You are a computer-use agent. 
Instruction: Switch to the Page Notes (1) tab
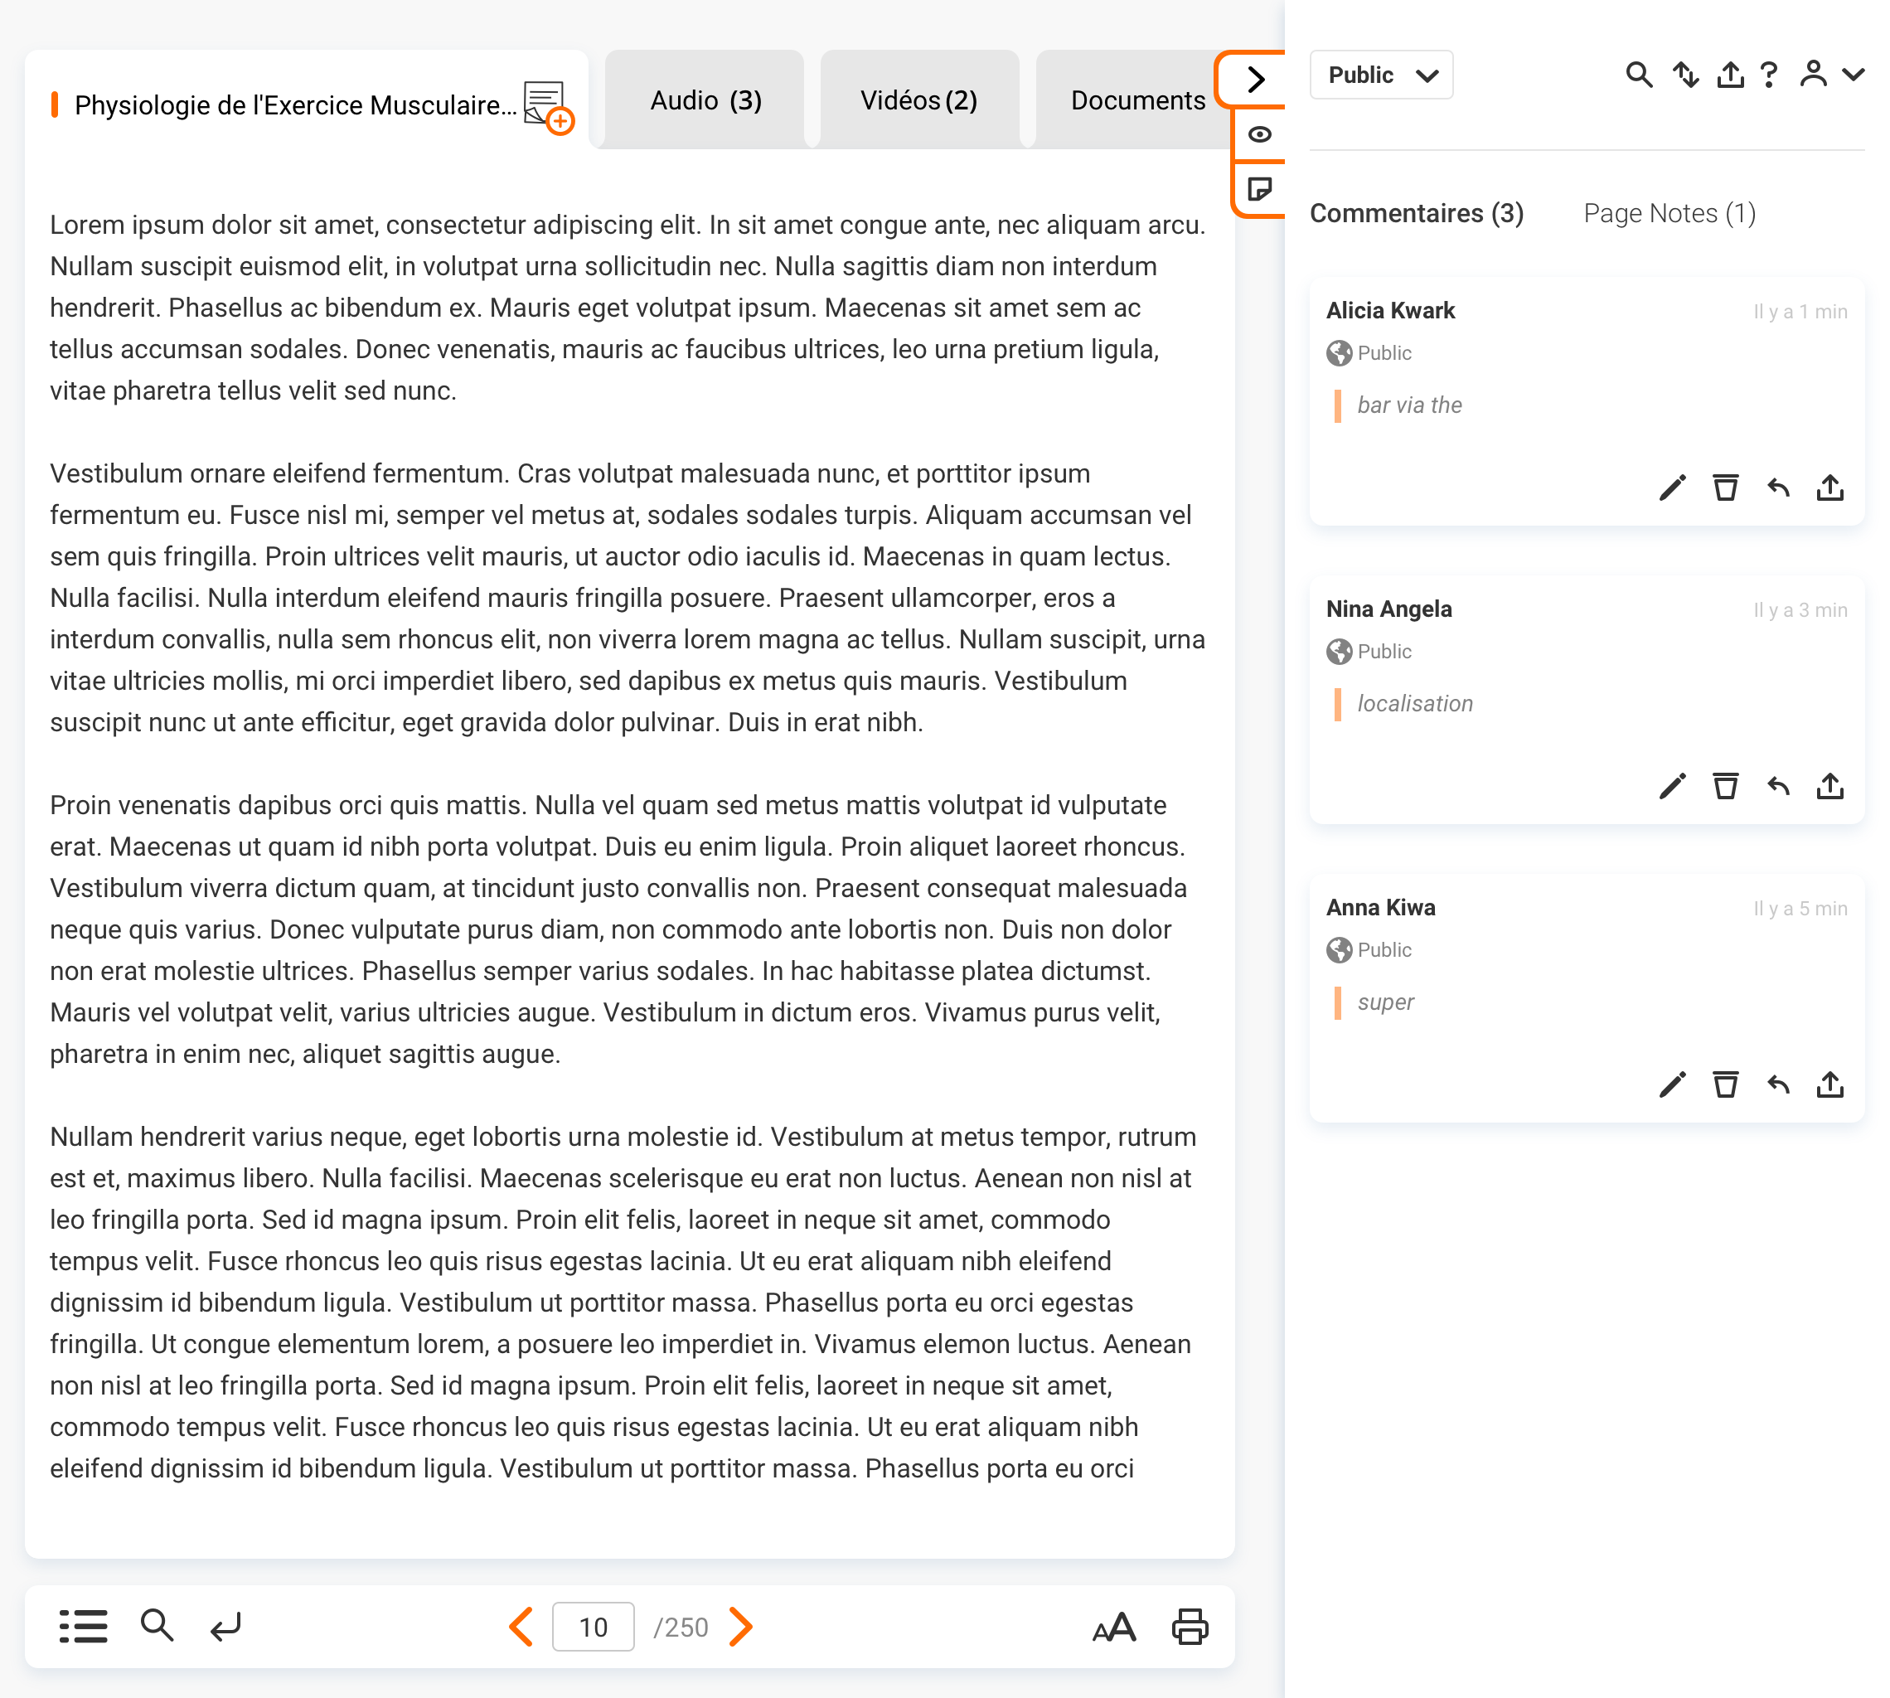1669,214
